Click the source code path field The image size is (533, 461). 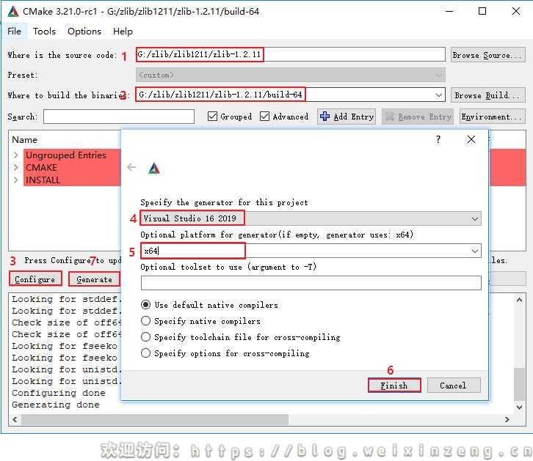[x=290, y=55]
